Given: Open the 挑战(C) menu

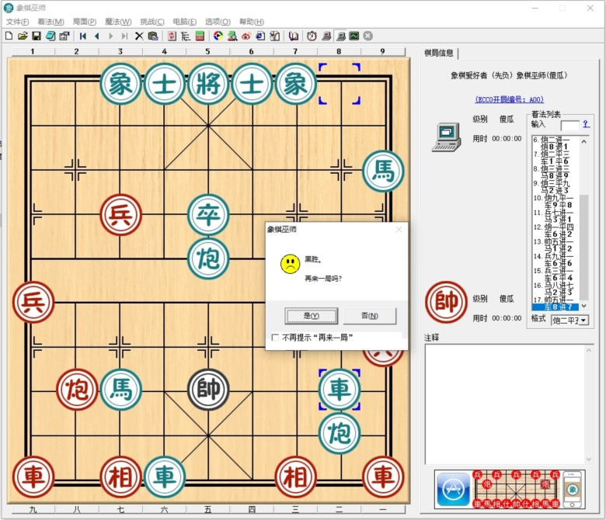Looking at the screenshot, I should 151,22.
